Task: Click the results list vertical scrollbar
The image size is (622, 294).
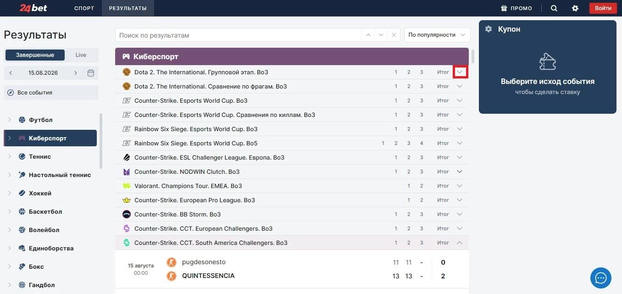Action: 472,56
